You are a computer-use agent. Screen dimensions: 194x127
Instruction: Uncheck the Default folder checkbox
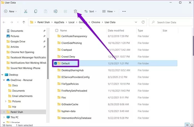[56, 63]
